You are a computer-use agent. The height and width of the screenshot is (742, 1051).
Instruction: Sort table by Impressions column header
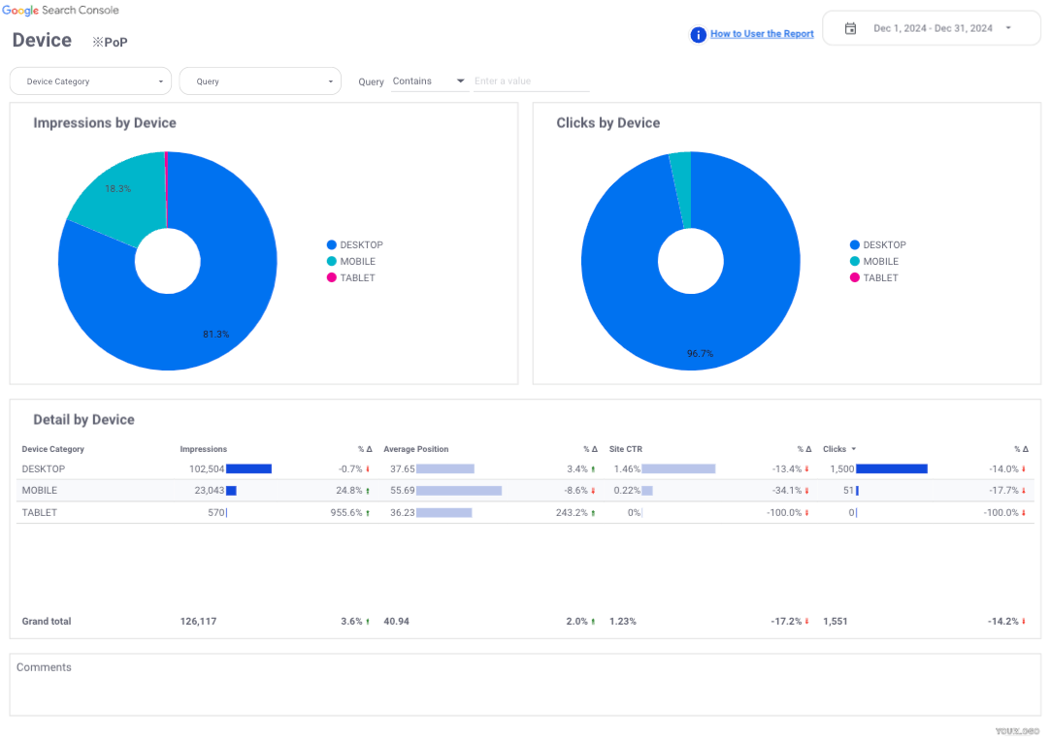204,449
